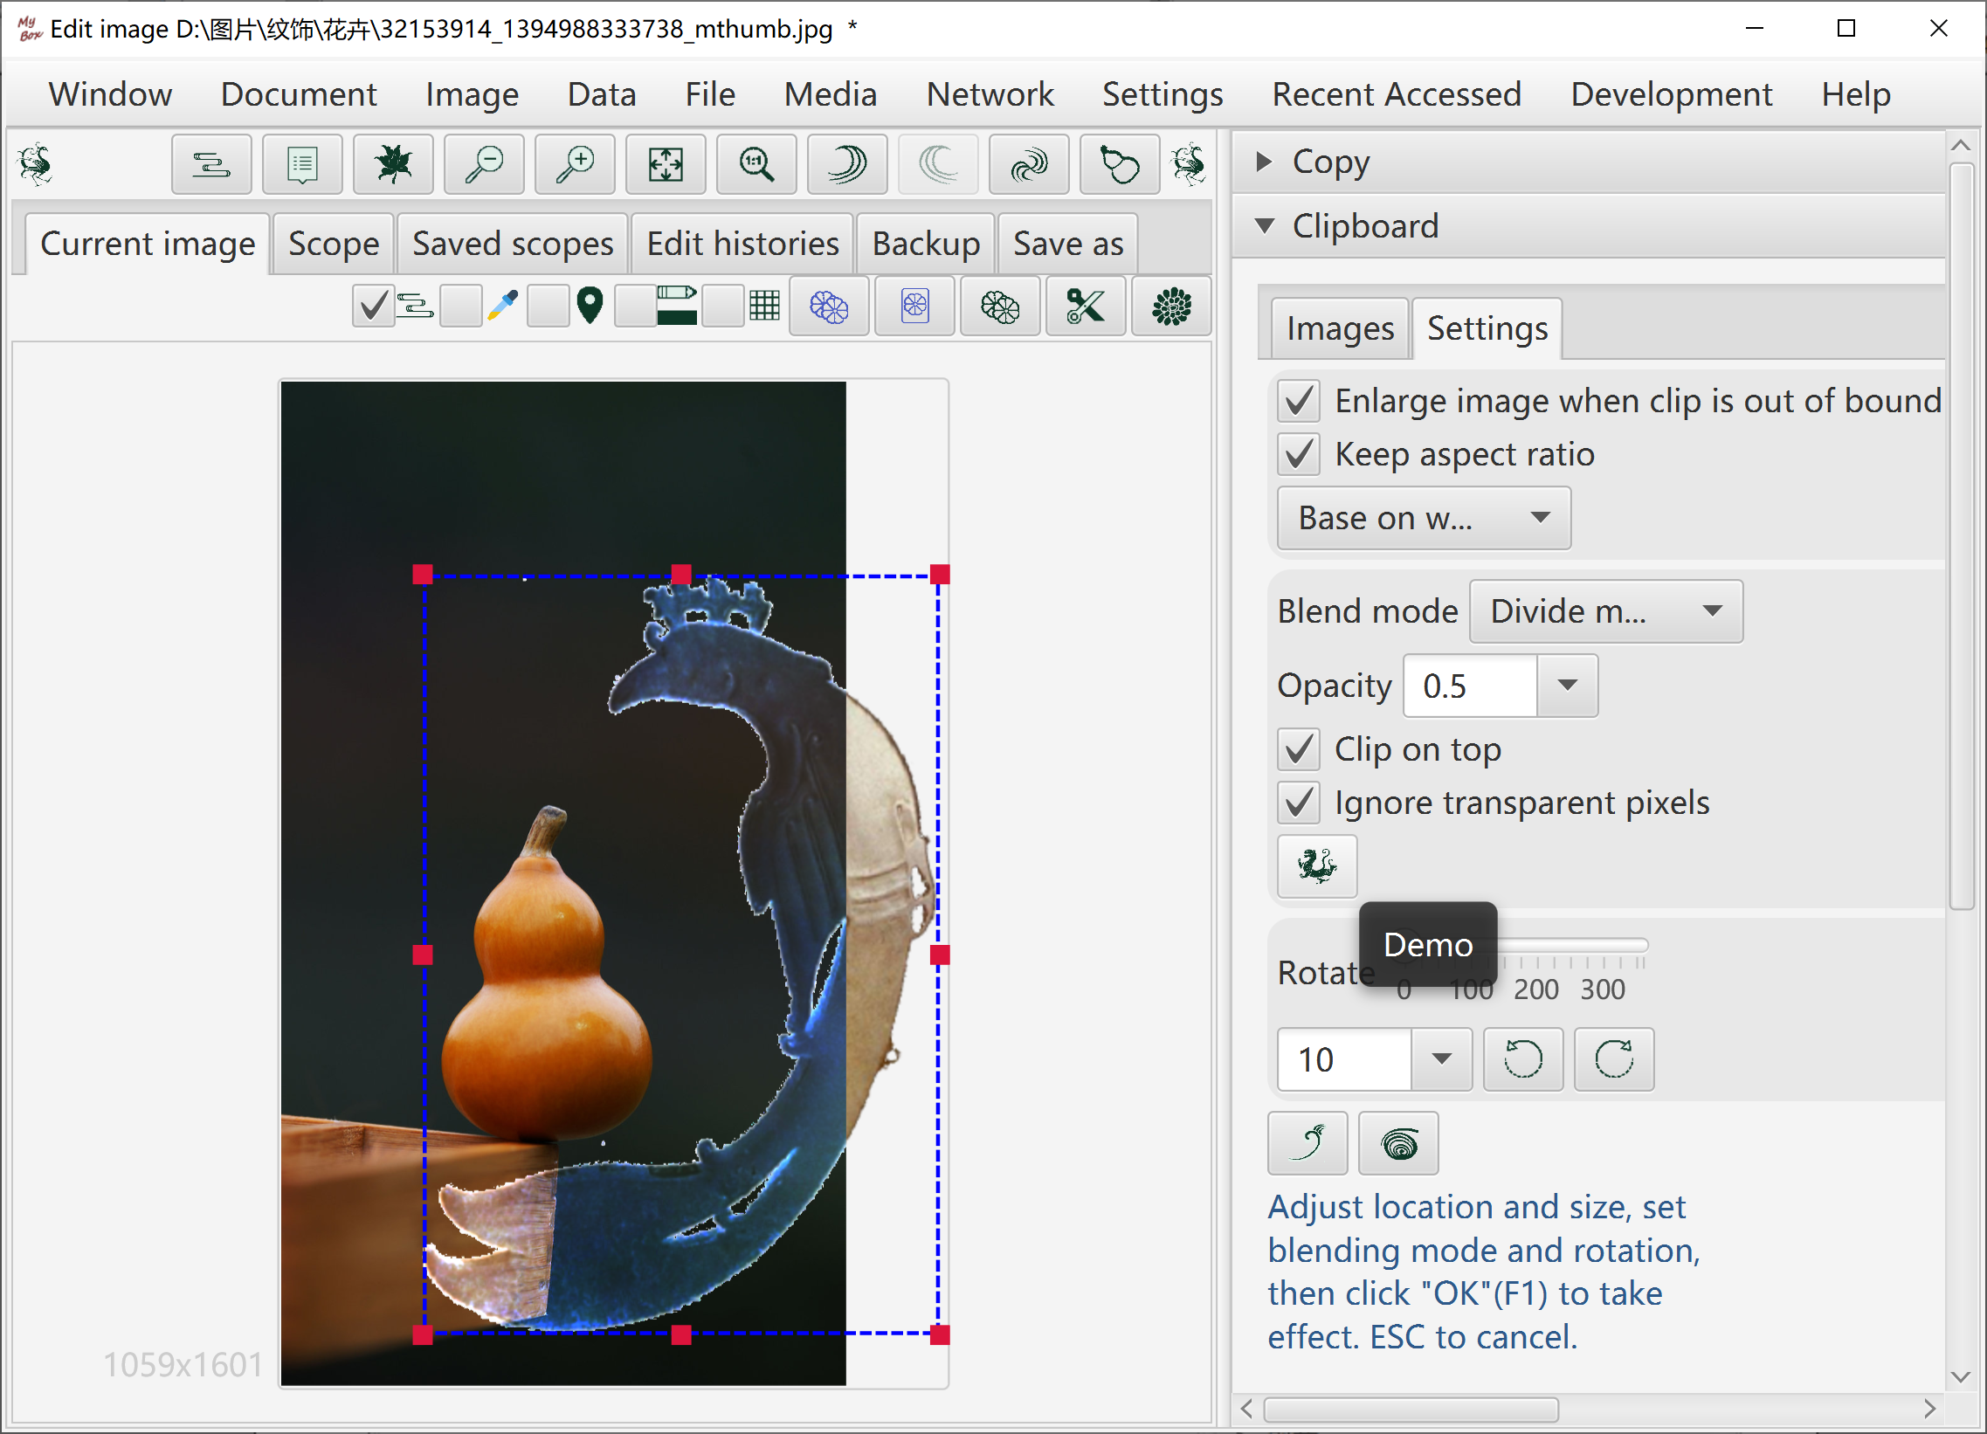Click the right panel vertical scrollbar down arrow
This screenshot has height=1434, width=1987.
point(1961,1377)
